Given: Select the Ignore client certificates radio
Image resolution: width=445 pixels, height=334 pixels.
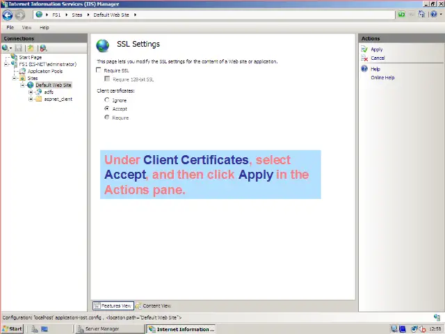Looking at the screenshot, I should click(106, 100).
